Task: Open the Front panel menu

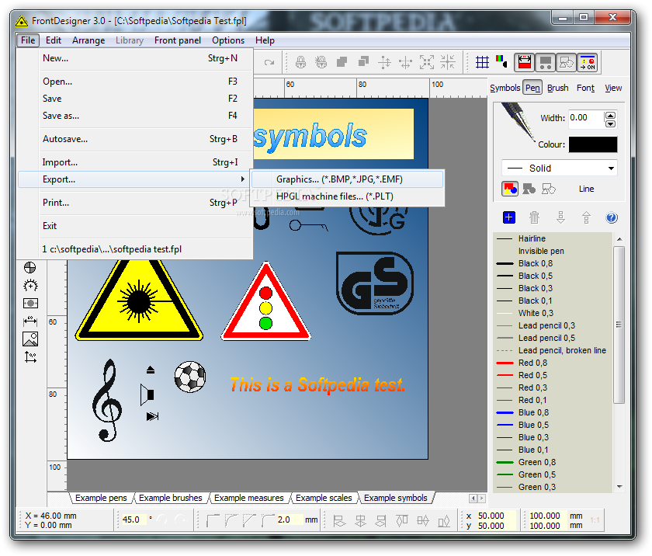Action: tap(178, 40)
